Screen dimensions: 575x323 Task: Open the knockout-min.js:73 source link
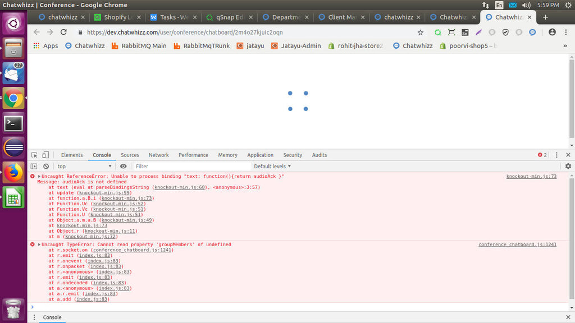[531, 177]
